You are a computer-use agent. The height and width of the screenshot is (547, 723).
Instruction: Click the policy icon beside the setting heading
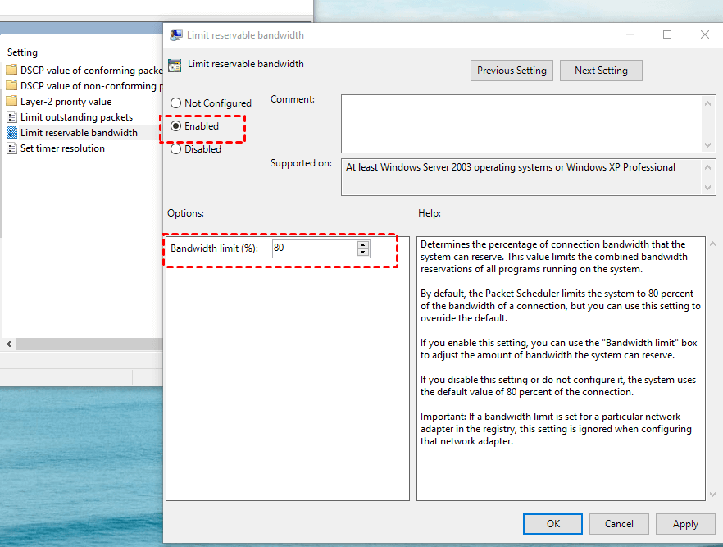pyautogui.click(x=175, y=66)
